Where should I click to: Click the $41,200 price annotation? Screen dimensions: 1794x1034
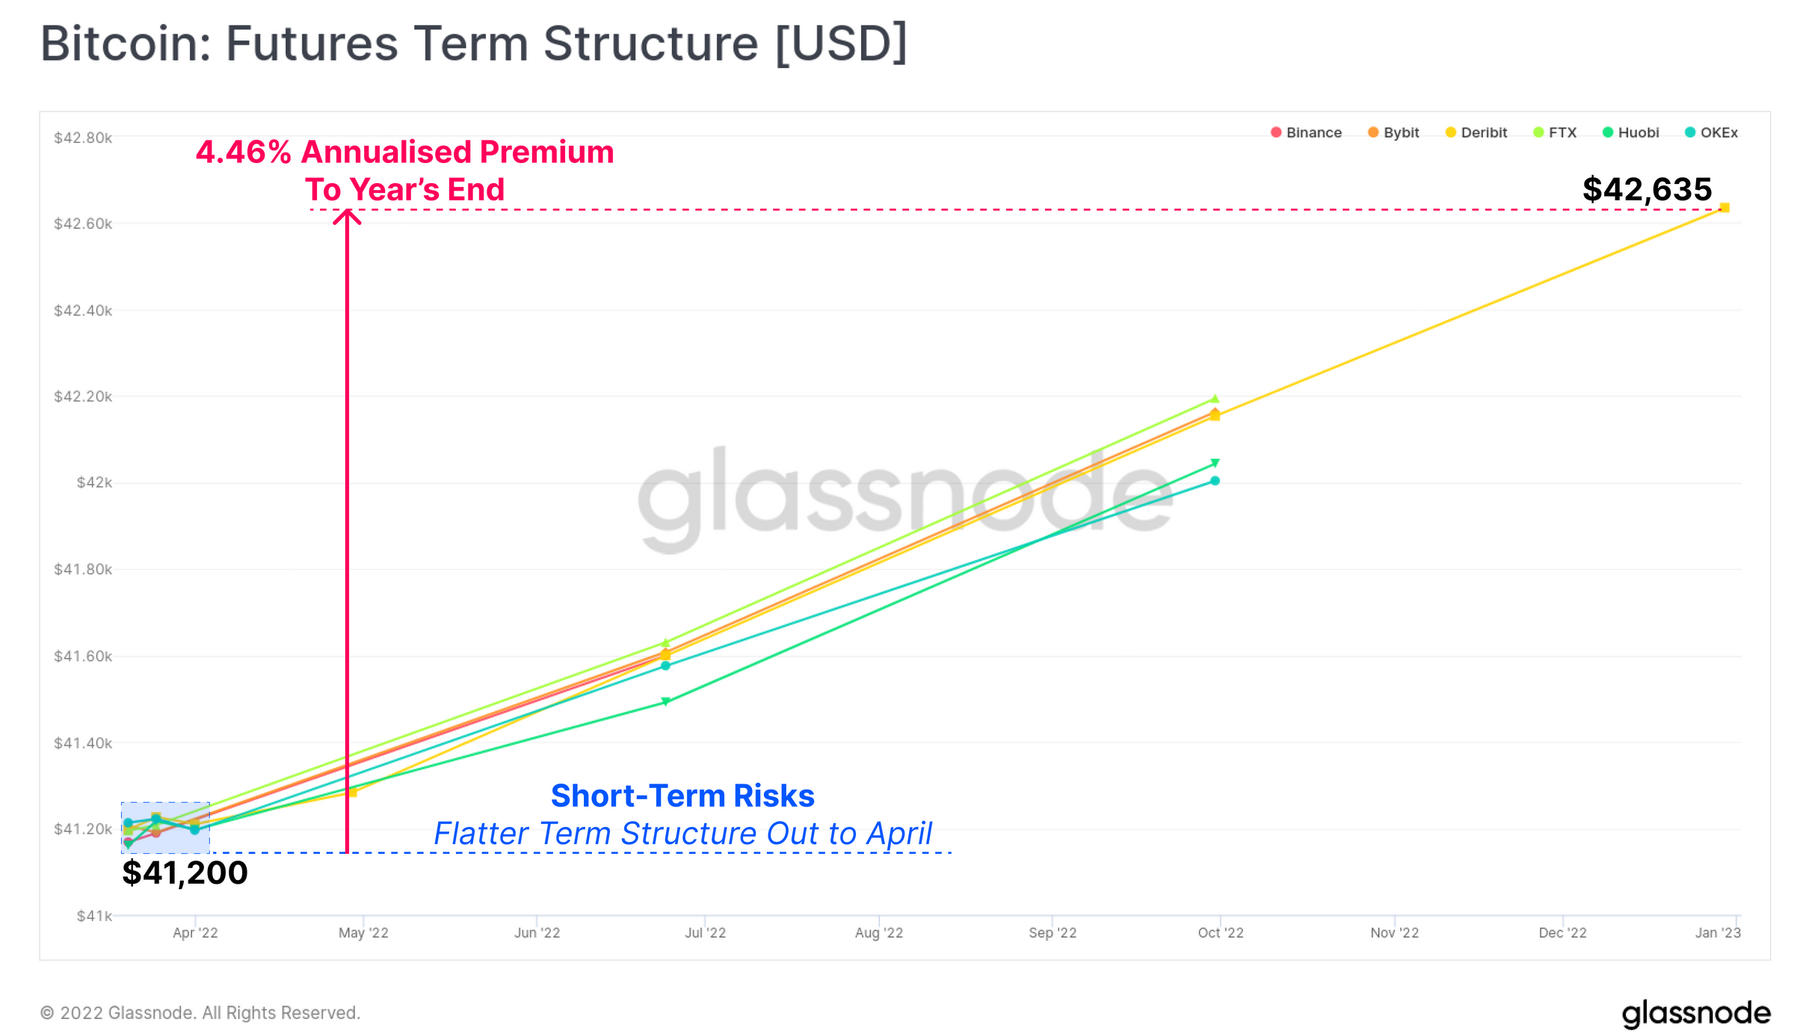click(x=185, y=873)
